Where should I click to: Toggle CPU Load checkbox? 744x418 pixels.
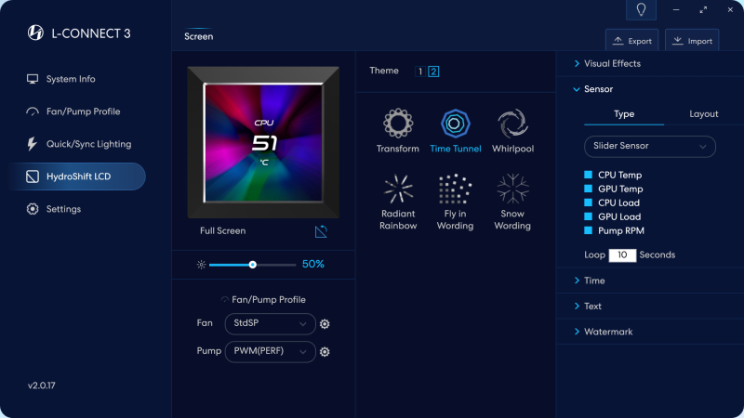coord(589,202)
